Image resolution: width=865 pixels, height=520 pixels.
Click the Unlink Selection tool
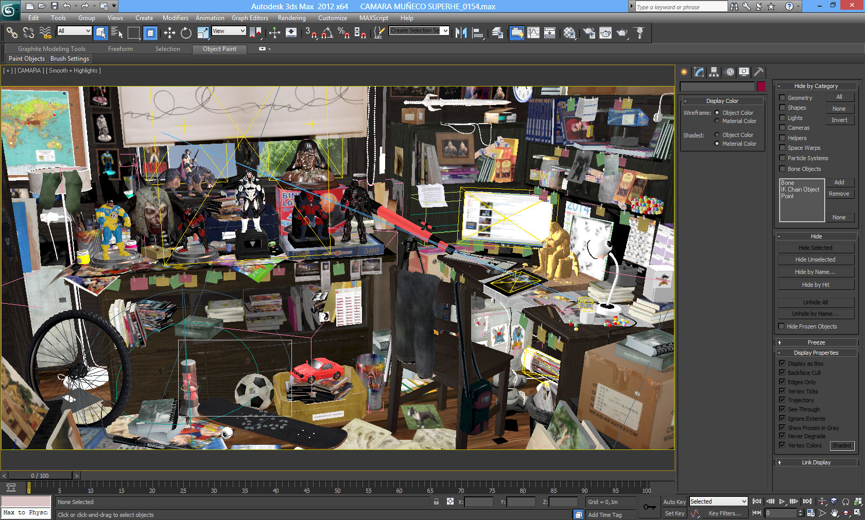(28, 33)
